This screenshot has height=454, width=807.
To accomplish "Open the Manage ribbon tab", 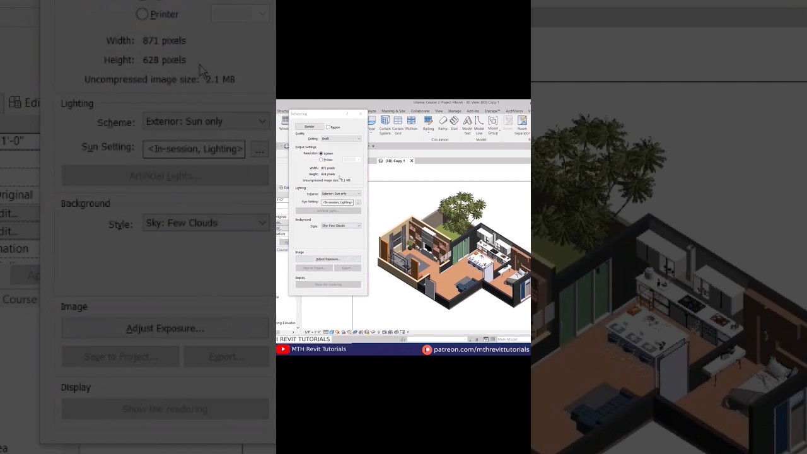I will pyautogui.click(x=455, y=111).
